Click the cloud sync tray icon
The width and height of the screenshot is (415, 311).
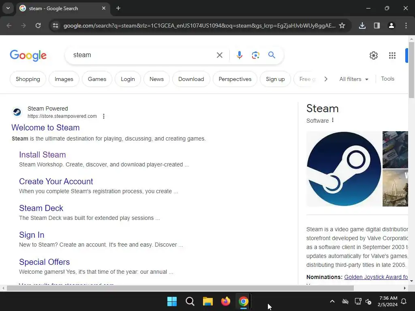pyautogui.click(x=345, y=301)
